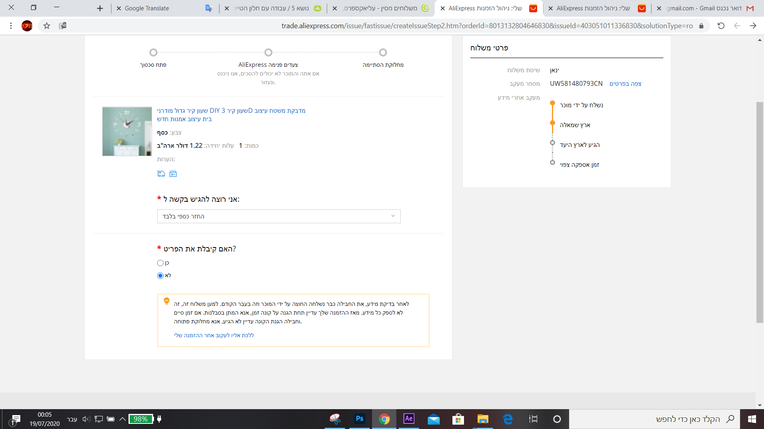Open the File Explorer taskbar icon

coord(483,419)
